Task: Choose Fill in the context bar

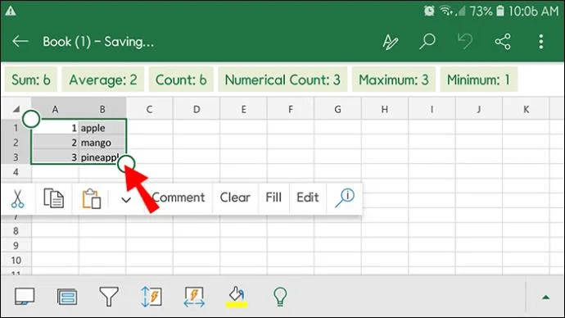Action: pos(273,198)
